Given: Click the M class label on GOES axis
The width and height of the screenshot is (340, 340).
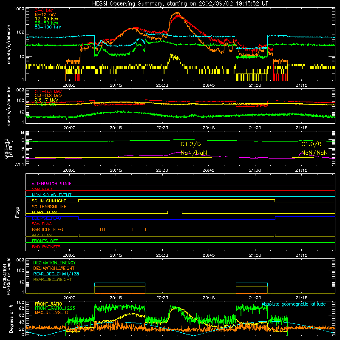Looking at the screenshot, I should [23, 133].
